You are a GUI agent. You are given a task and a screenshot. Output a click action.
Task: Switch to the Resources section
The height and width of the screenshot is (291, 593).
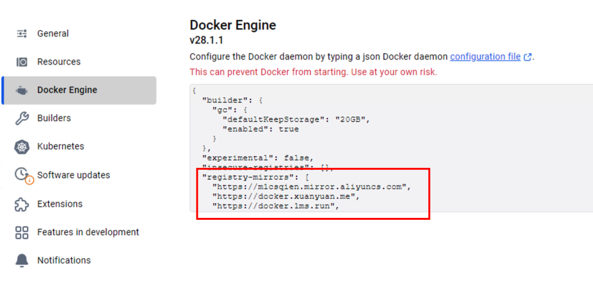pos(59,62)
